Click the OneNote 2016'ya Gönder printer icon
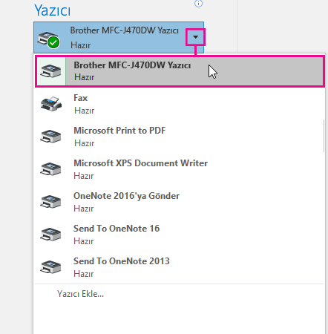Viewport: 328px width, 334px height. click(50, 202)
